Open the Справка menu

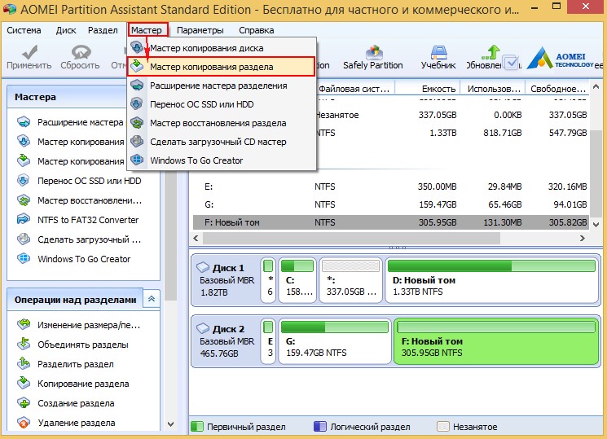[x=257, y=30]
